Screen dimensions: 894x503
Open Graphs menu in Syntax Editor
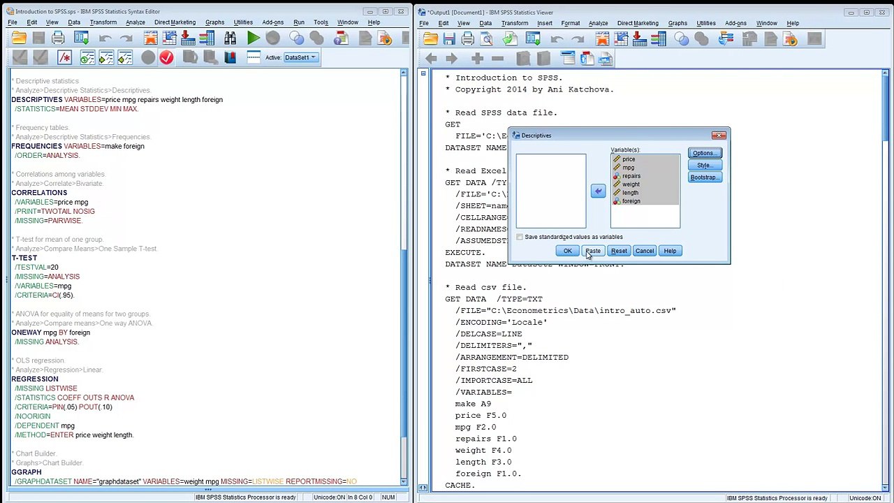(215, 22)
